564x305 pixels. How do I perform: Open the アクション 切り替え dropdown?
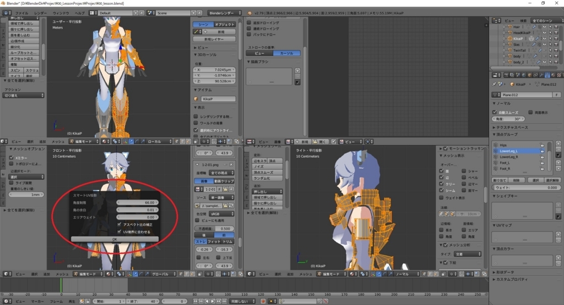pyautogui.click(x=24, y=96)
